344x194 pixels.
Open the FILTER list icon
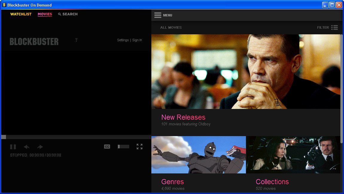tap(334, 27)
